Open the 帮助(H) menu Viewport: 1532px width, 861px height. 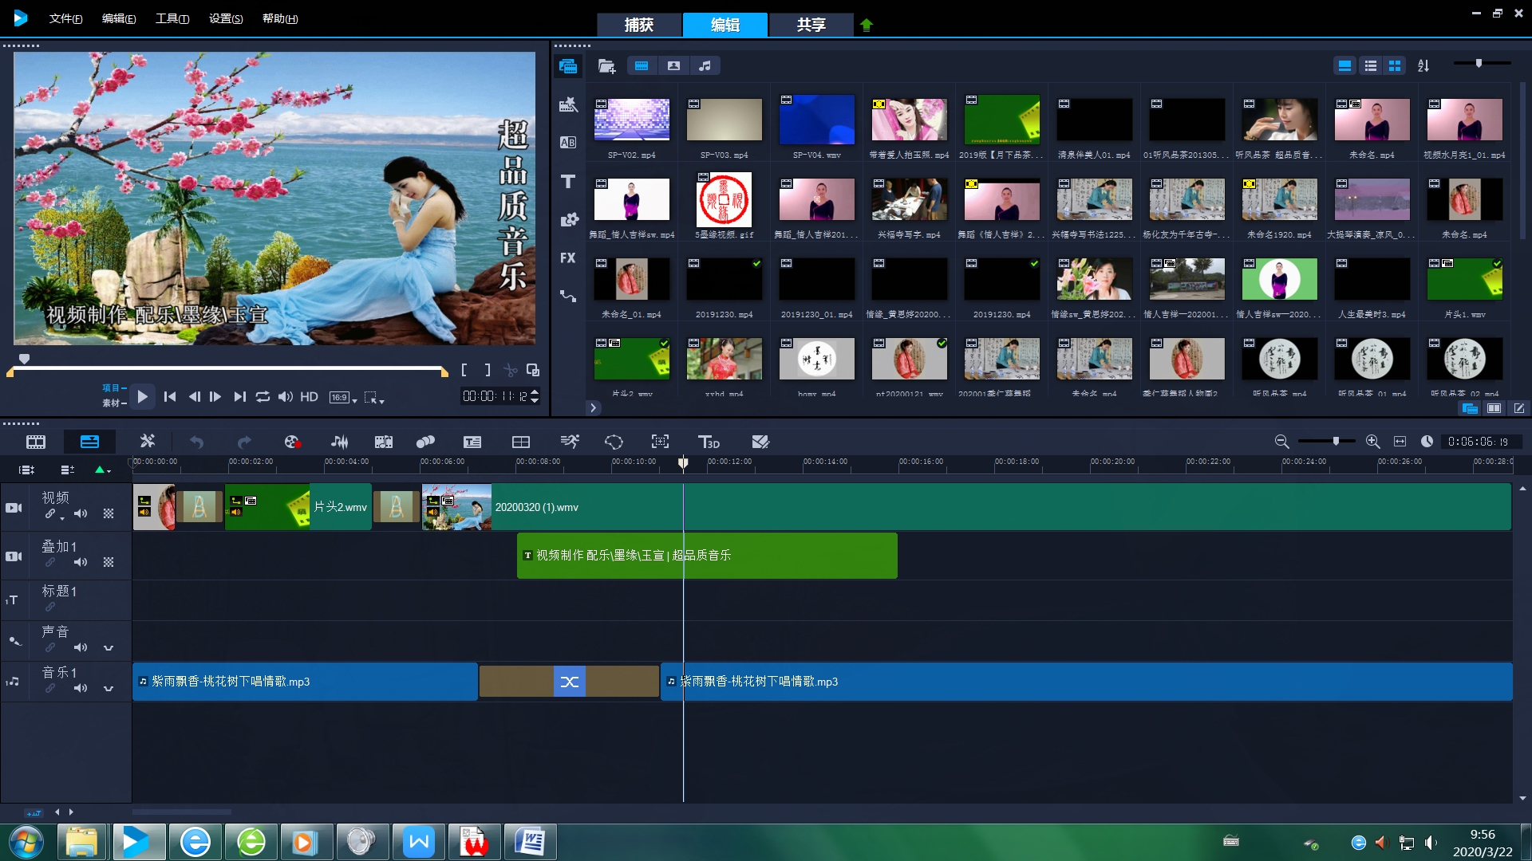point(280,18)
